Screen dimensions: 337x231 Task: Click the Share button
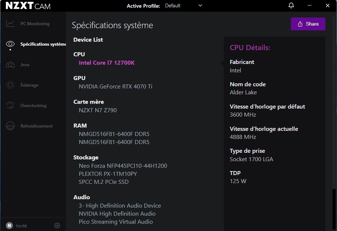(x=308, y=24)
